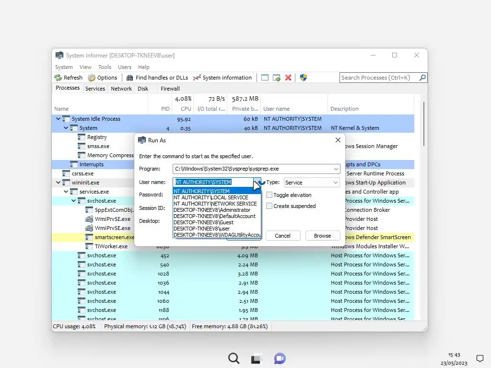Open the Tools menu

point(105,67)
